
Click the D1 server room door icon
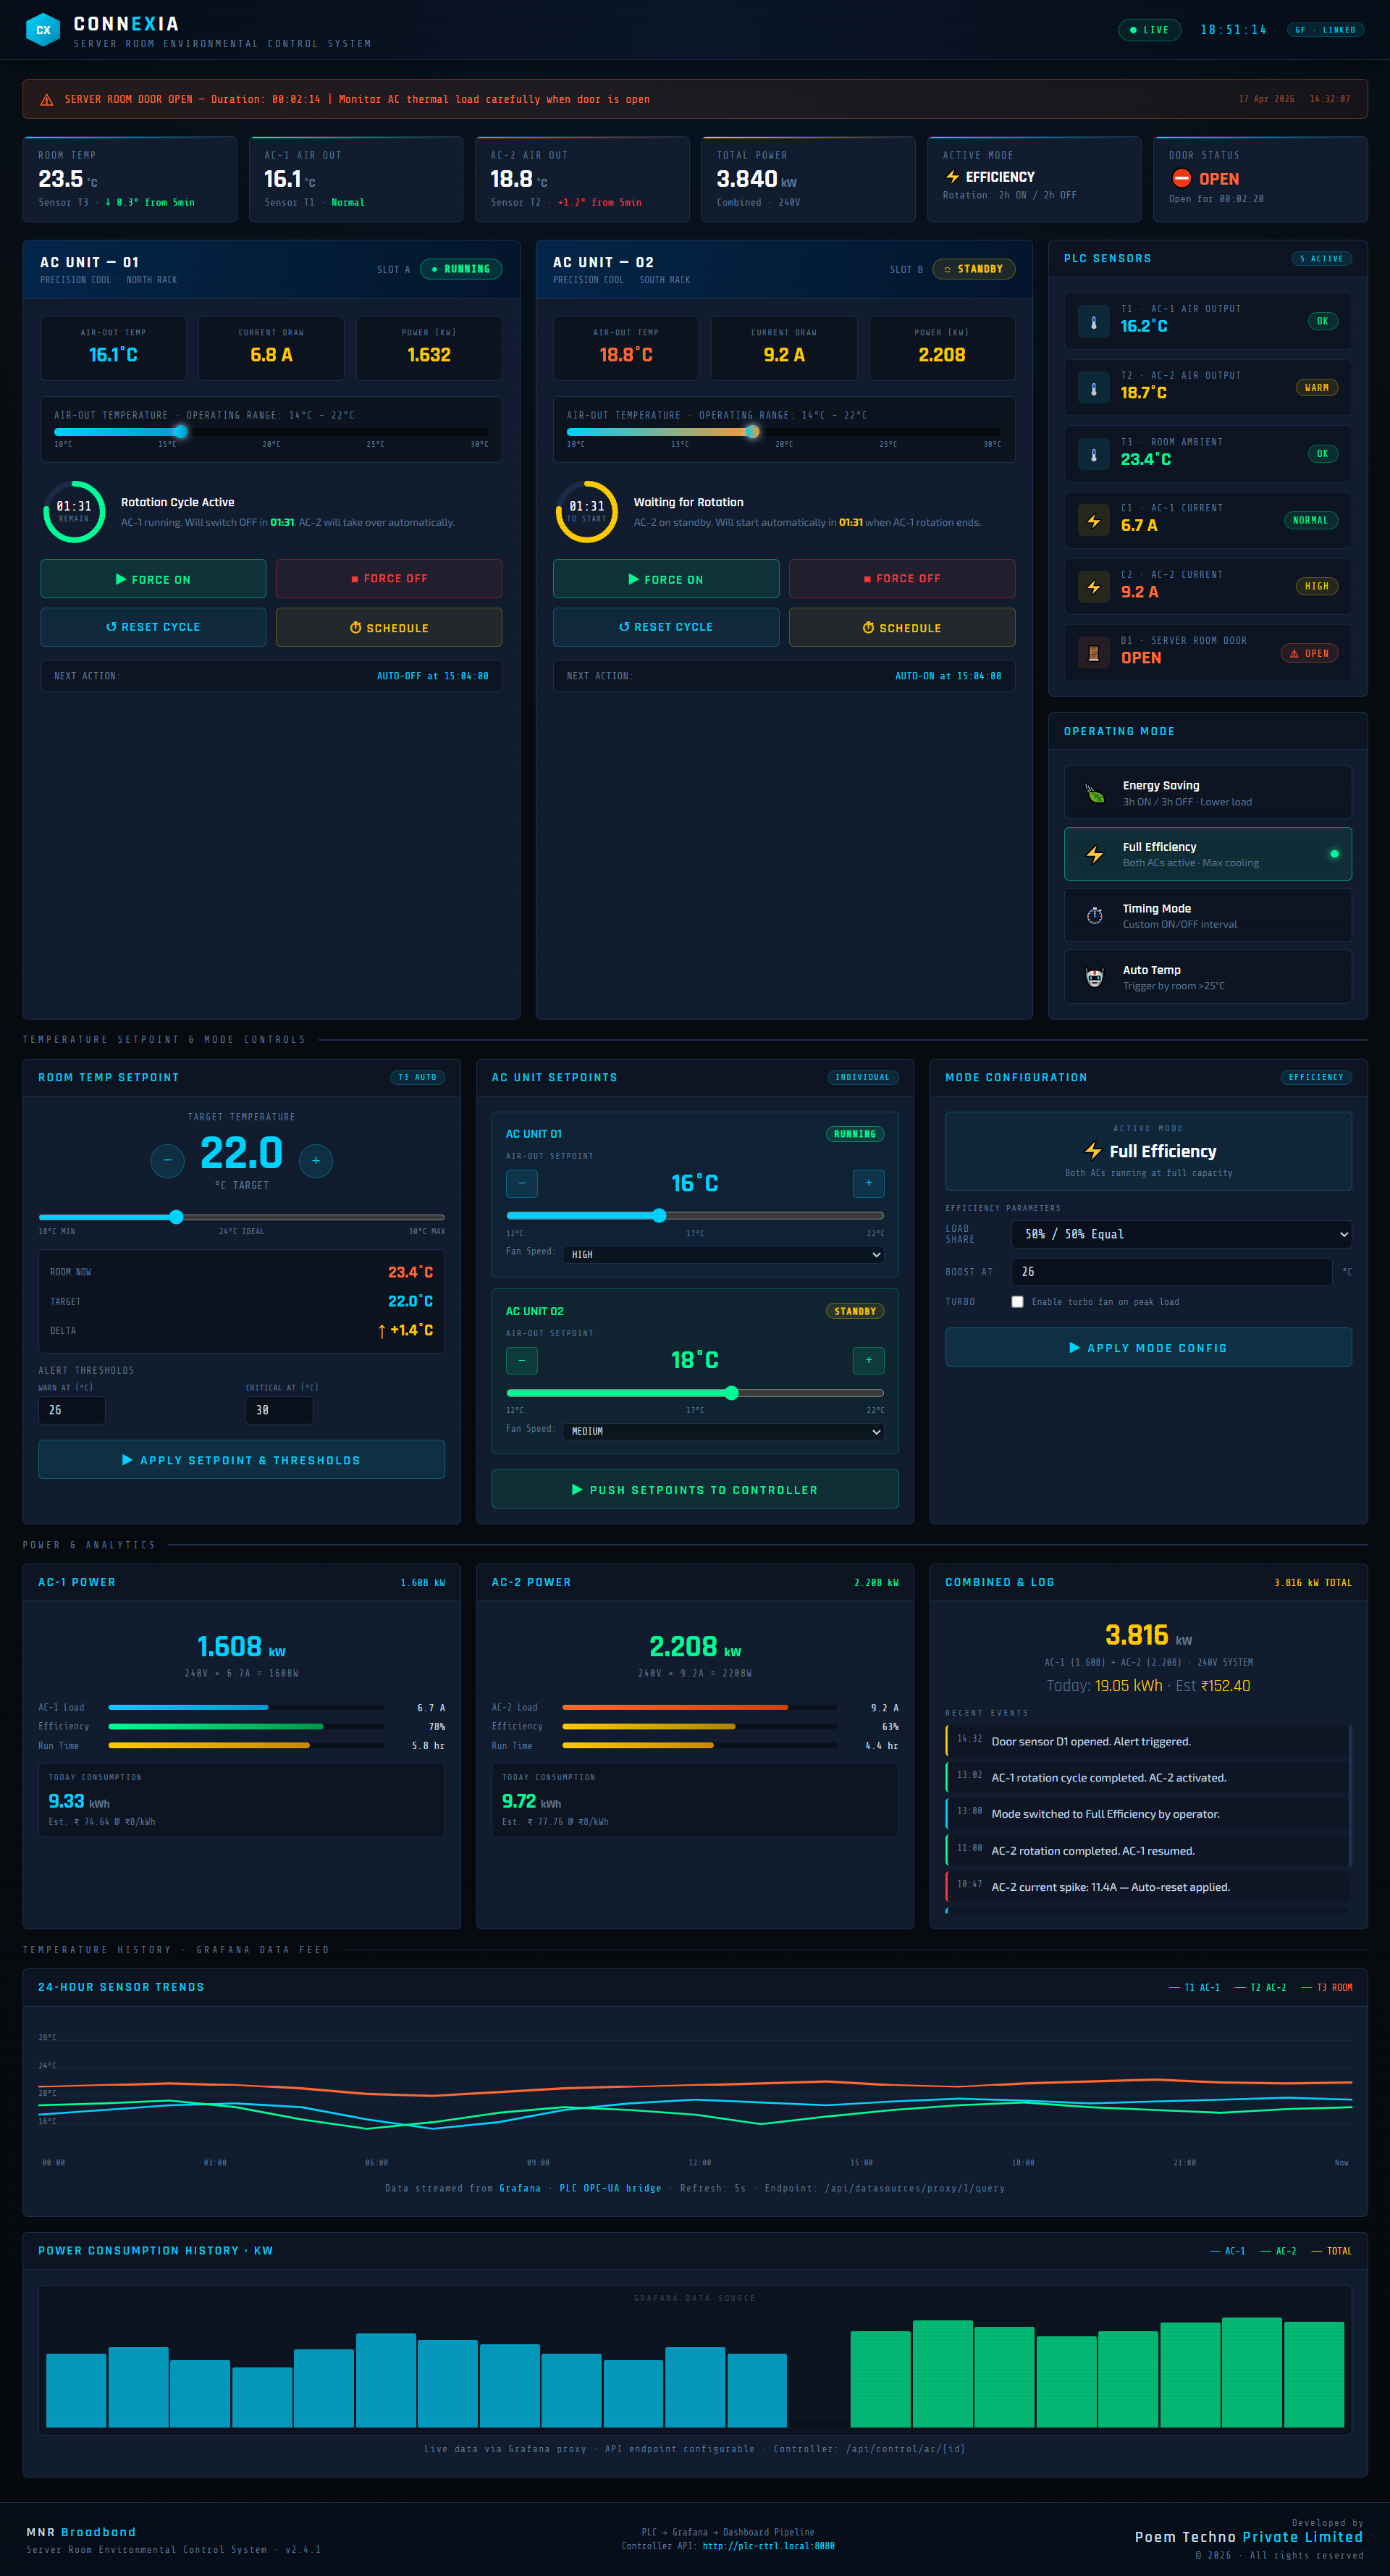[x=1093, y=653]
